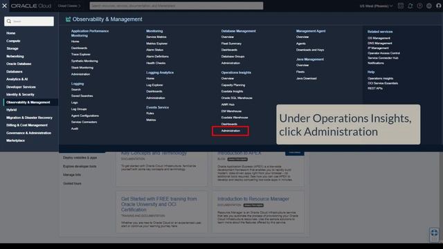Click the magnifier icon in the menu search box
Viewport: 443px width, 249px height.
(9, 21)
